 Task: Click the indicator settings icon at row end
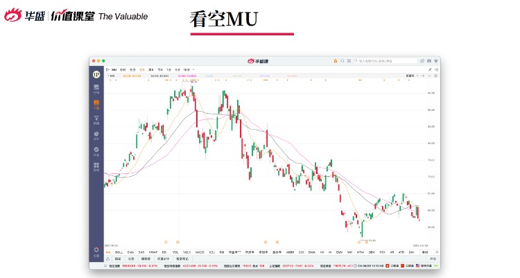tap(437, 252)
